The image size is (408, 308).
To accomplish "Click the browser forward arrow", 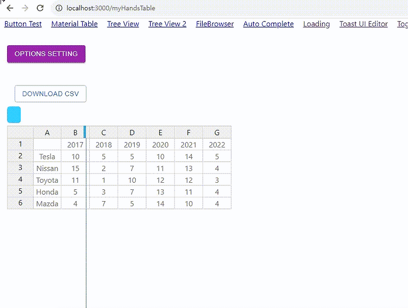I will point(24,8).
